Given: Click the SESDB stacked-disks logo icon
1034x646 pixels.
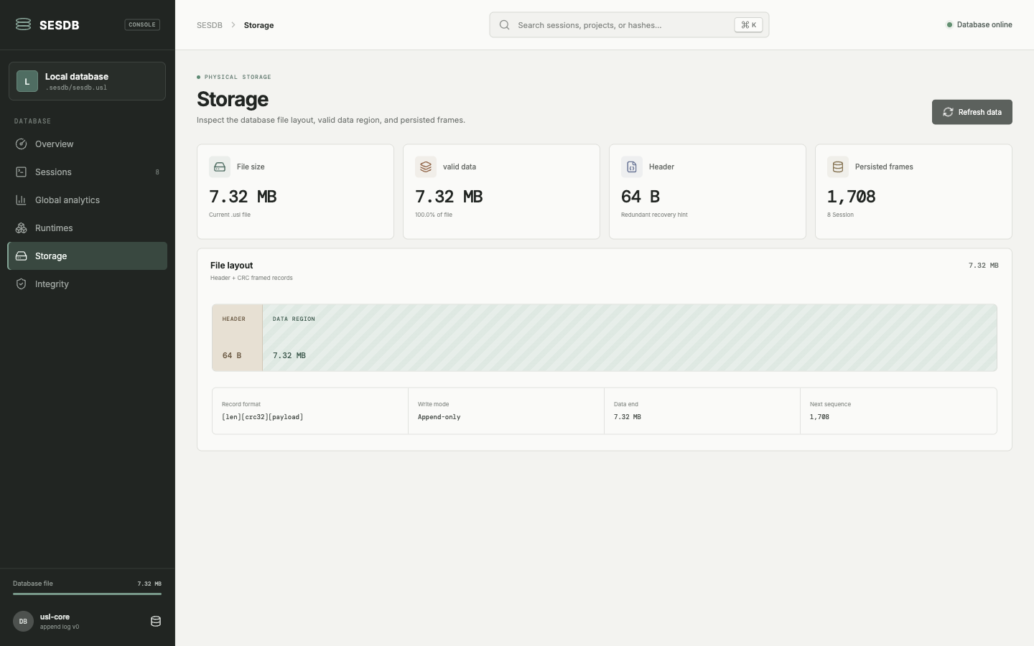Looking at the screenshot, I should click(x=23, y=24).
